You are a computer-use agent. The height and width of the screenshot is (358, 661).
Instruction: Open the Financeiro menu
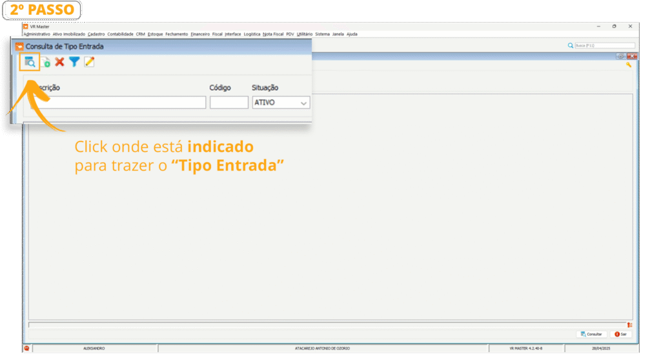pyautogui.click(x=200, y=34)
